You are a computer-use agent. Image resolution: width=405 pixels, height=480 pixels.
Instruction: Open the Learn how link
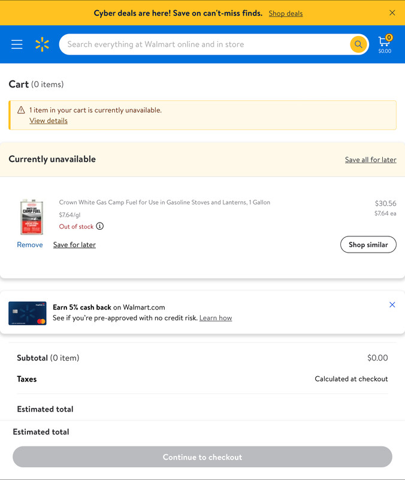point(216,318)
